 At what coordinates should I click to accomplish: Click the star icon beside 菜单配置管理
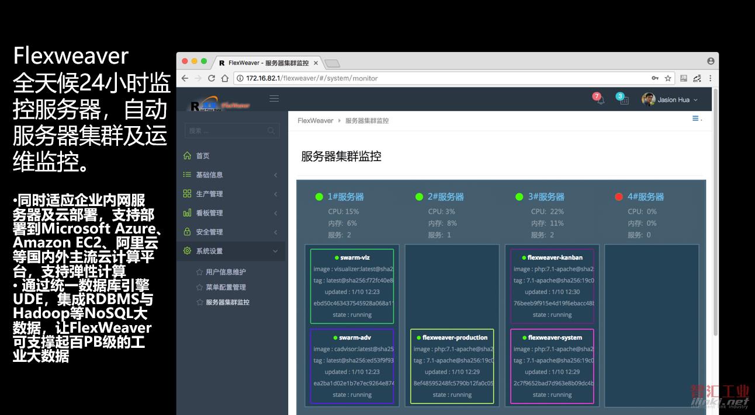tap(200, 287)
